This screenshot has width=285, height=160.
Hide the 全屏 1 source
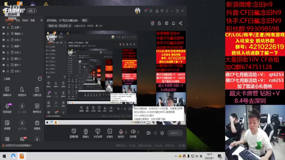pos(4,27)
